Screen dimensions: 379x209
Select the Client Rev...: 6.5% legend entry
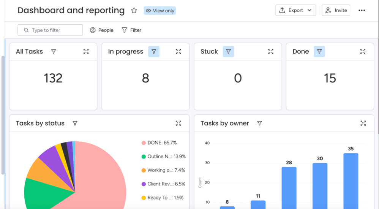click(x=163, y=184)
